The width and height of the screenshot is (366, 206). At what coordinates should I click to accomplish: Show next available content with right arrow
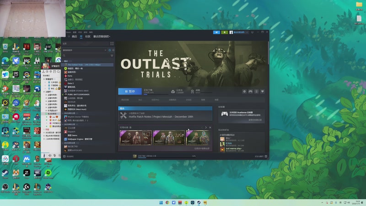pyautogui.click(x=206, y=128)
